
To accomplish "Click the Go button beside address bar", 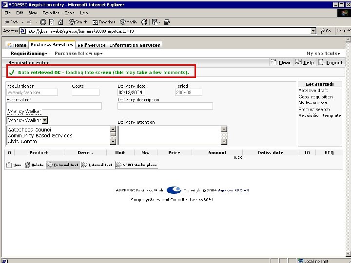I will click(x=326, y=31).
